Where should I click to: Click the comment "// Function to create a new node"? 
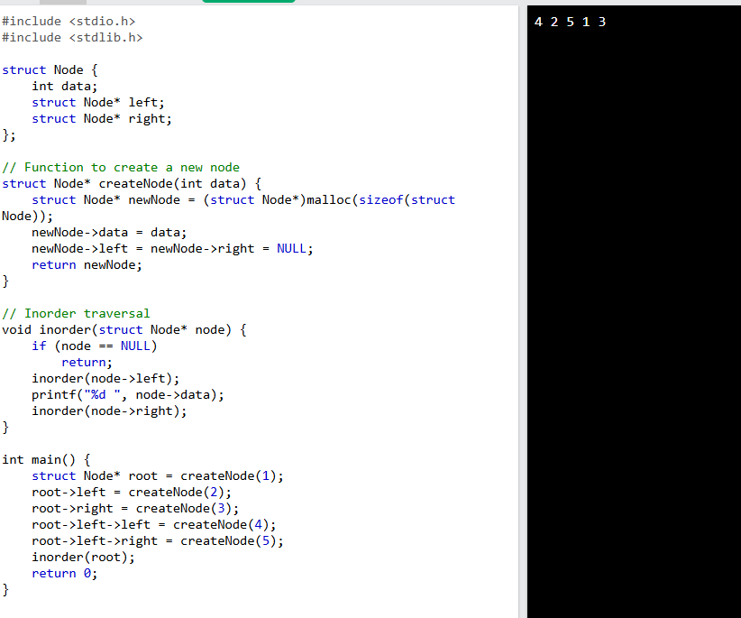[x=121, y=168]
